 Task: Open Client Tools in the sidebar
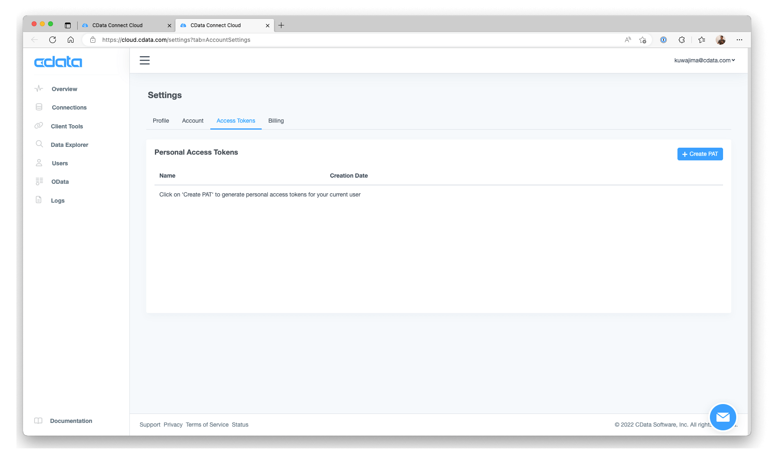coord(67,126)
